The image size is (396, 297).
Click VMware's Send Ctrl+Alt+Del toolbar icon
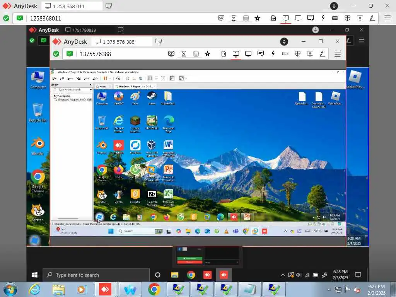118,78
